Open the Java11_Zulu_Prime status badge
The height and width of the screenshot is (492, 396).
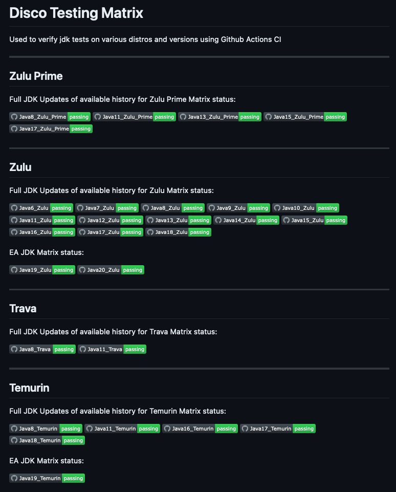click(x=134, y=117)
